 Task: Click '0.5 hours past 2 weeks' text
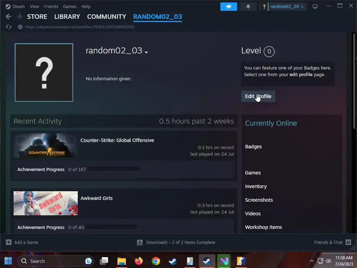tap(196, 121)
